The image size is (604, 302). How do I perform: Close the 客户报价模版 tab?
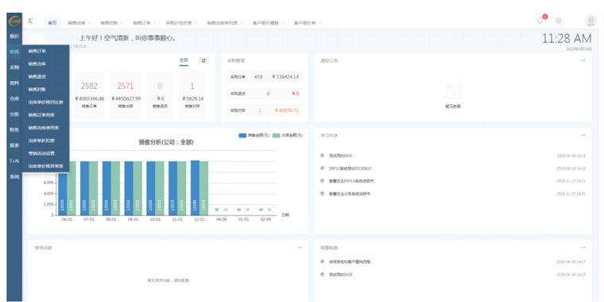point(283,23)
